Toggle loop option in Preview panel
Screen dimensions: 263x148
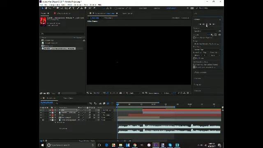click(x=219, y=35)
